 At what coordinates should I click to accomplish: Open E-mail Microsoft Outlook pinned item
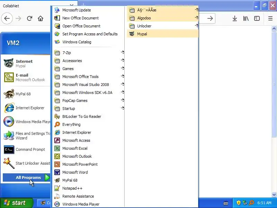(27, 77)
